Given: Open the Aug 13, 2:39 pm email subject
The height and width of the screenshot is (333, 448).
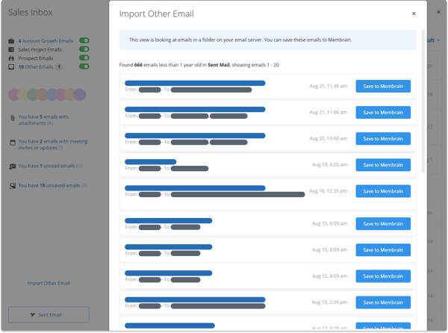Looking at the screenshot, I should click(195, 299).
